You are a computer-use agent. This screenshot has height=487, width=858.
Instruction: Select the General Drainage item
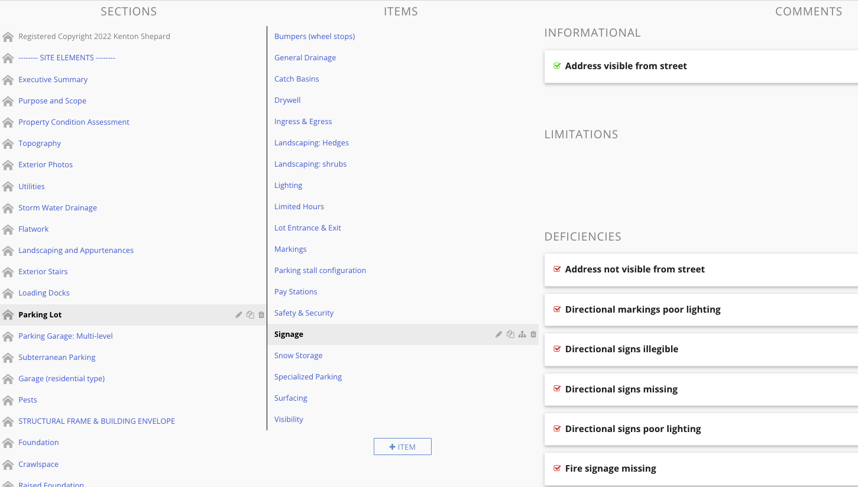click(x=305, y=58)
